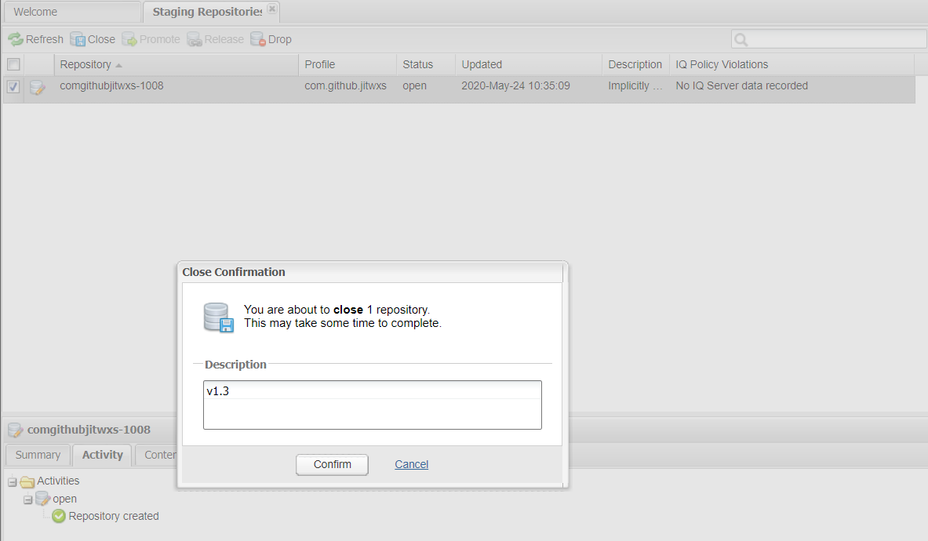
Task: Click the Updated column header
Action: [x=529, y=64]
